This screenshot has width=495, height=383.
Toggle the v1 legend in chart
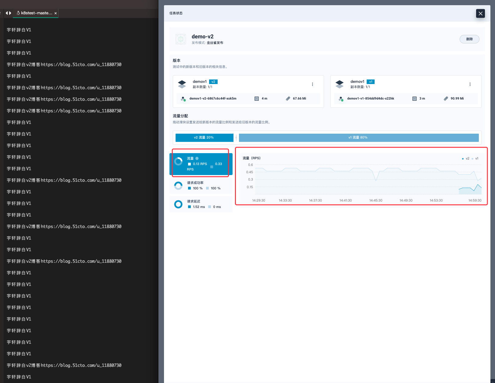[475, 159]
